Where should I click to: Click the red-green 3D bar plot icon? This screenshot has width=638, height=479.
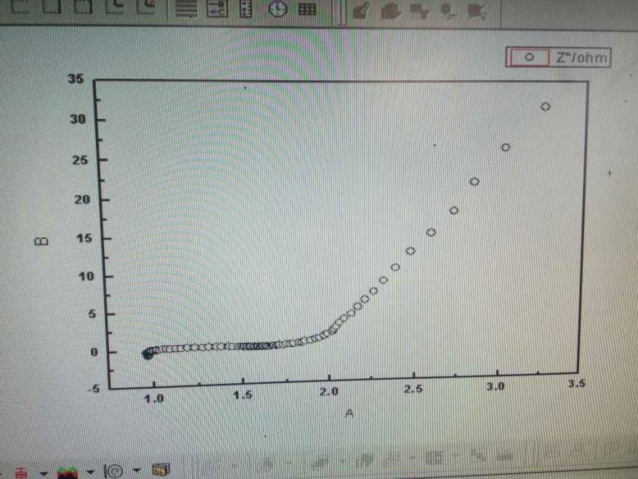67,473
